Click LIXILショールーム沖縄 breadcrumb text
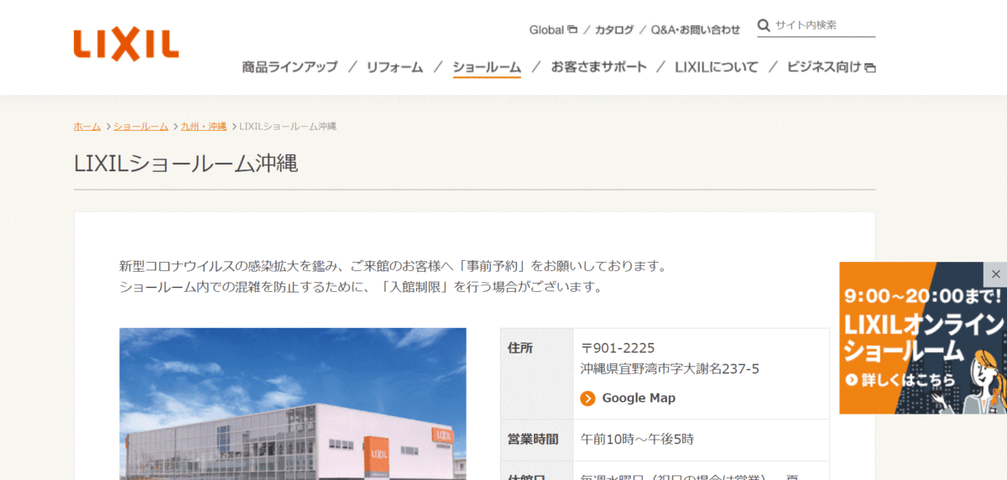 (x=288, y=126)
